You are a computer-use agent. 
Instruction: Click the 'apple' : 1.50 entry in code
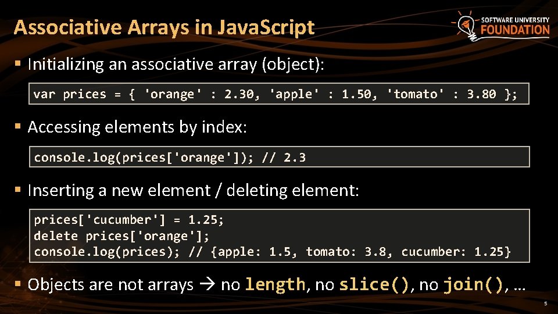pyautogui.click(x=320, y=94)
